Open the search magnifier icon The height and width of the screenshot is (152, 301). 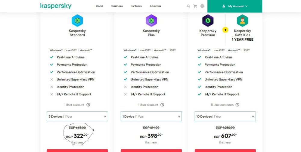188,6
